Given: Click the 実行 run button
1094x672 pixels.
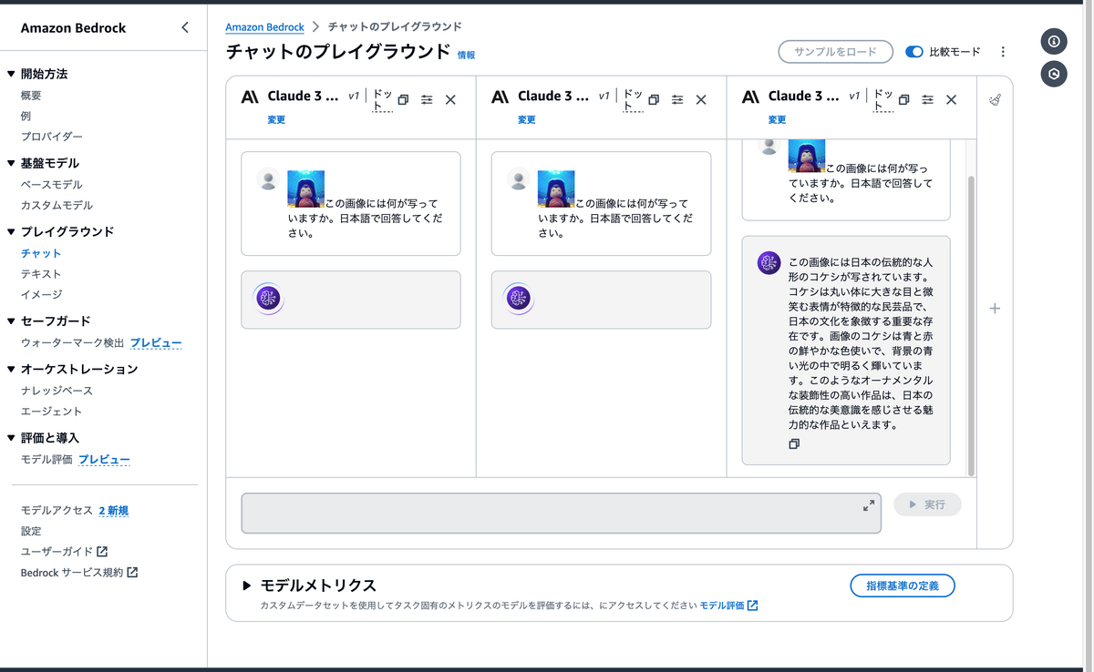Looking at the screenshot, I should point(927,504).
